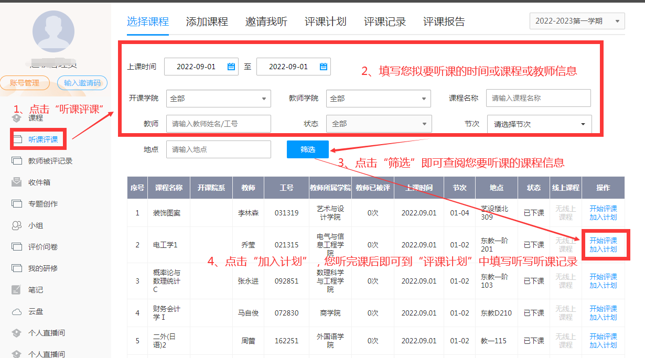Click the 账号管理 button
This screenshot has height=358, width=645.
(25, 83)
